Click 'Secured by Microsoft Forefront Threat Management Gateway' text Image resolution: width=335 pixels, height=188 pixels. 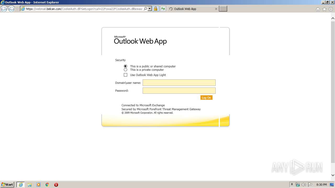(x=161, y=109)
